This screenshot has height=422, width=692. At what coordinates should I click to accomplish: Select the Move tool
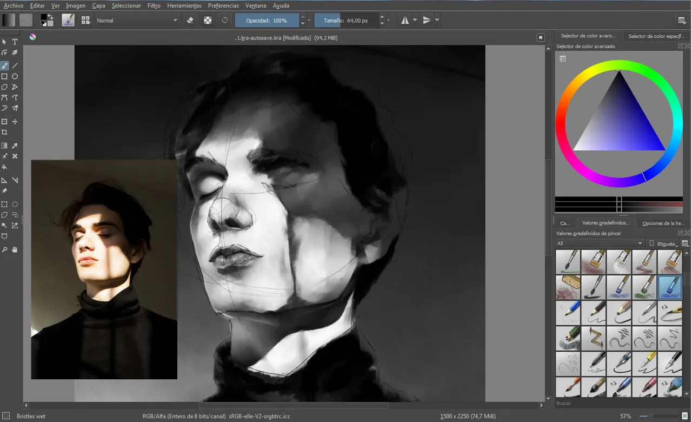[15, 122]
